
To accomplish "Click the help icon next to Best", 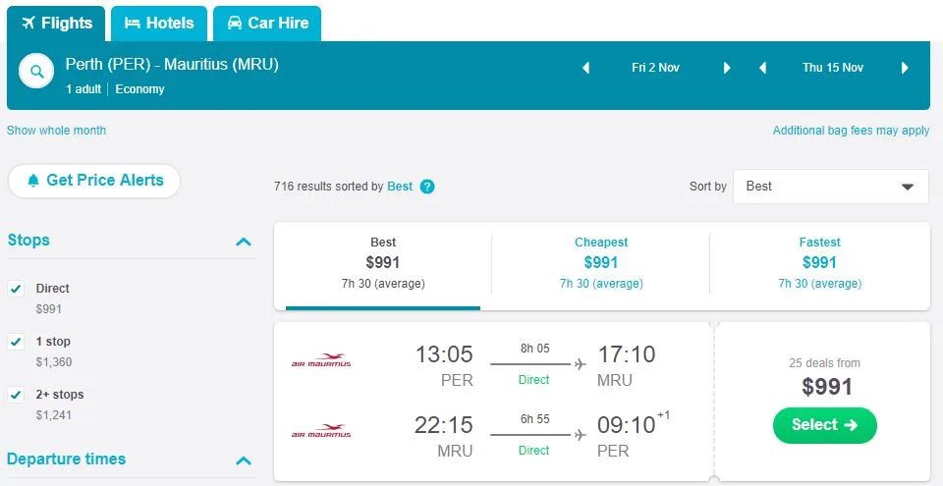I will [x=427, y=187].
